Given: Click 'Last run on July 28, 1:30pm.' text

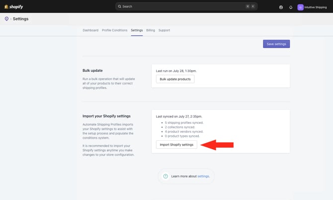Looking at the screenshot, I should tap(176, 71).
